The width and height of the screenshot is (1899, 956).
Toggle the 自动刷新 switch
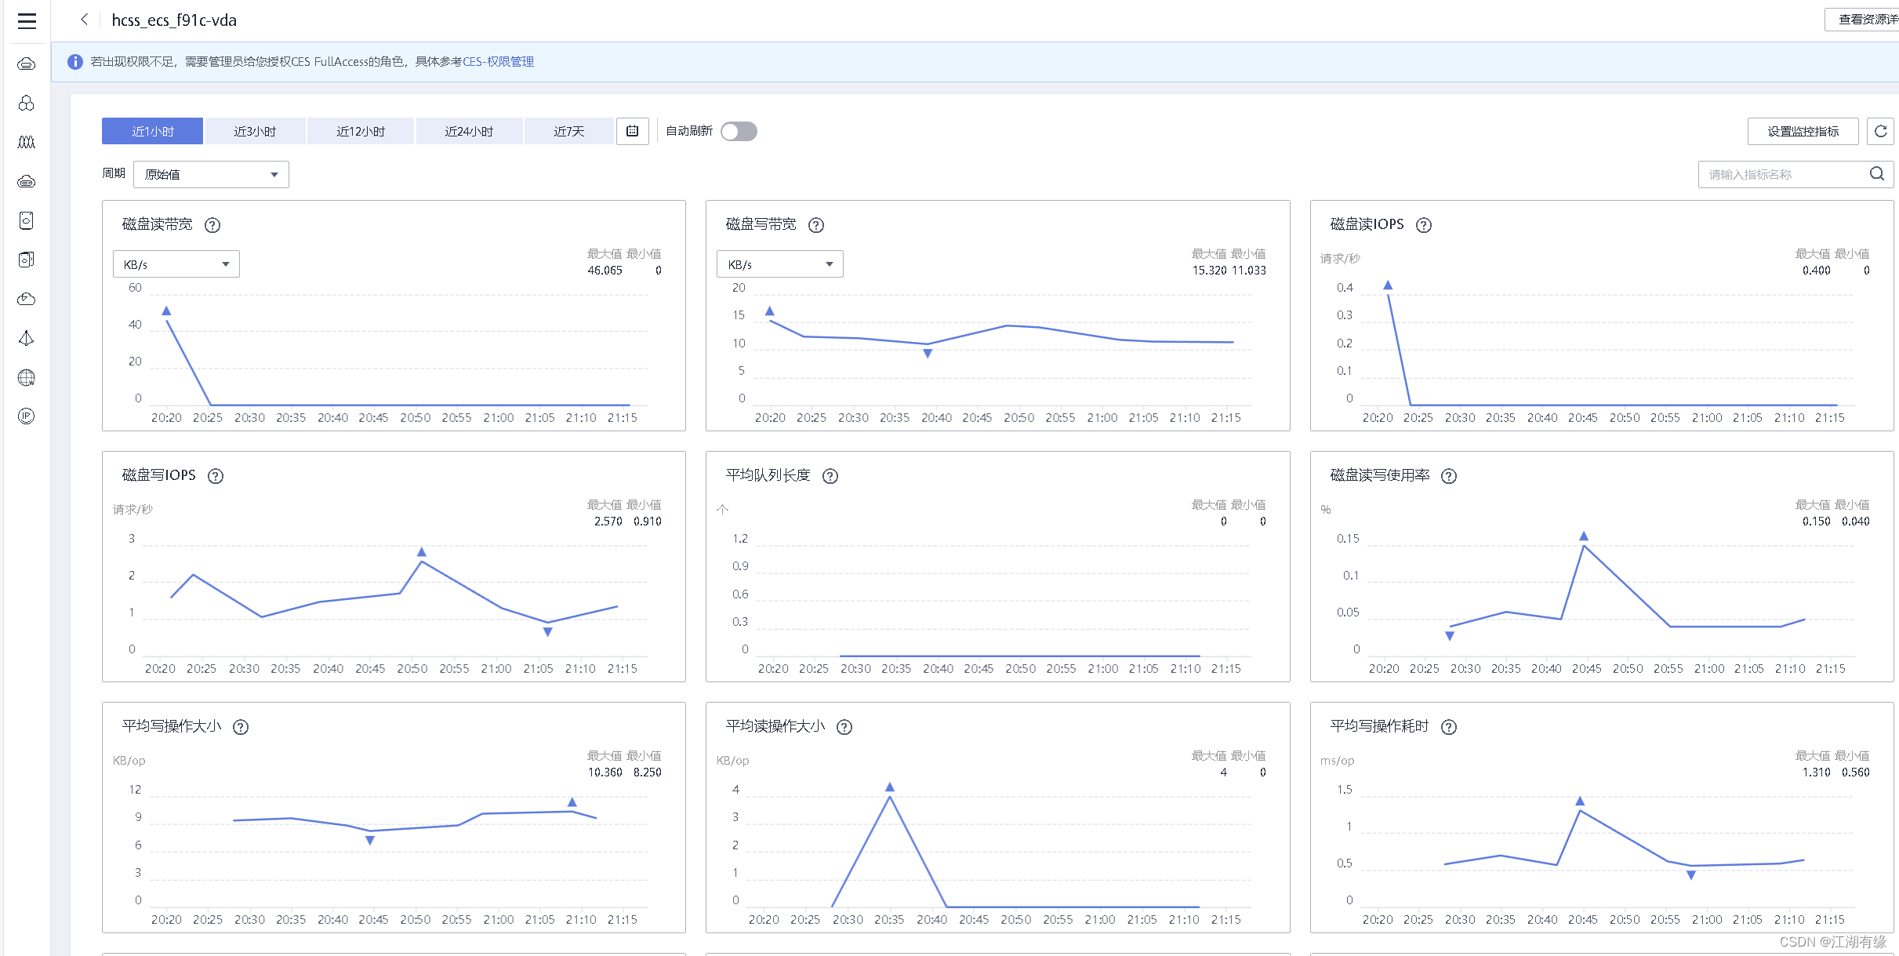tap(739, 131)
